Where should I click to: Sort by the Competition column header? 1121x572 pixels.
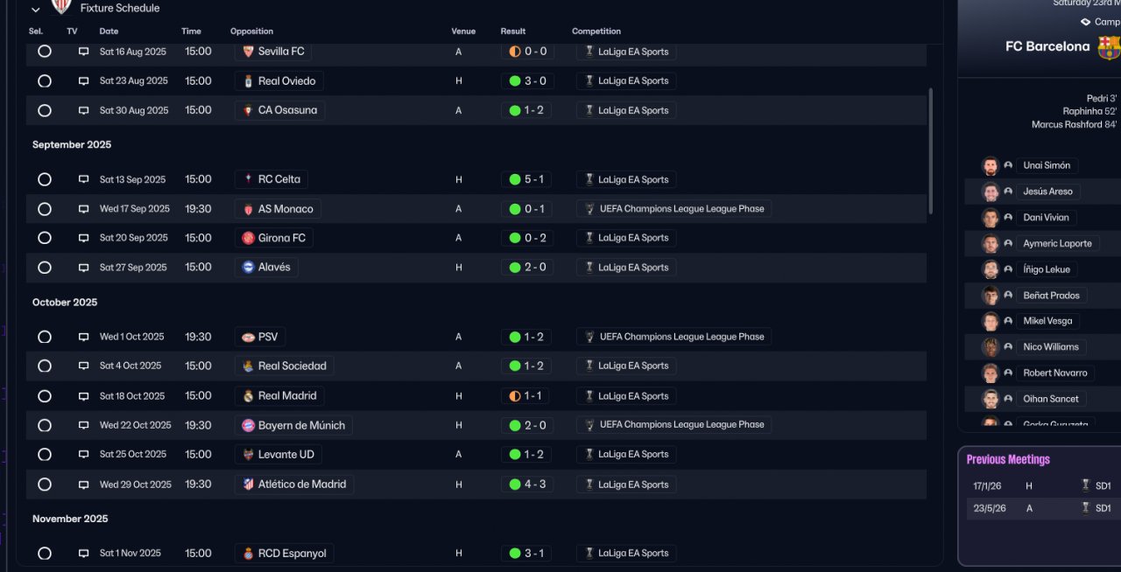point(596,31)
